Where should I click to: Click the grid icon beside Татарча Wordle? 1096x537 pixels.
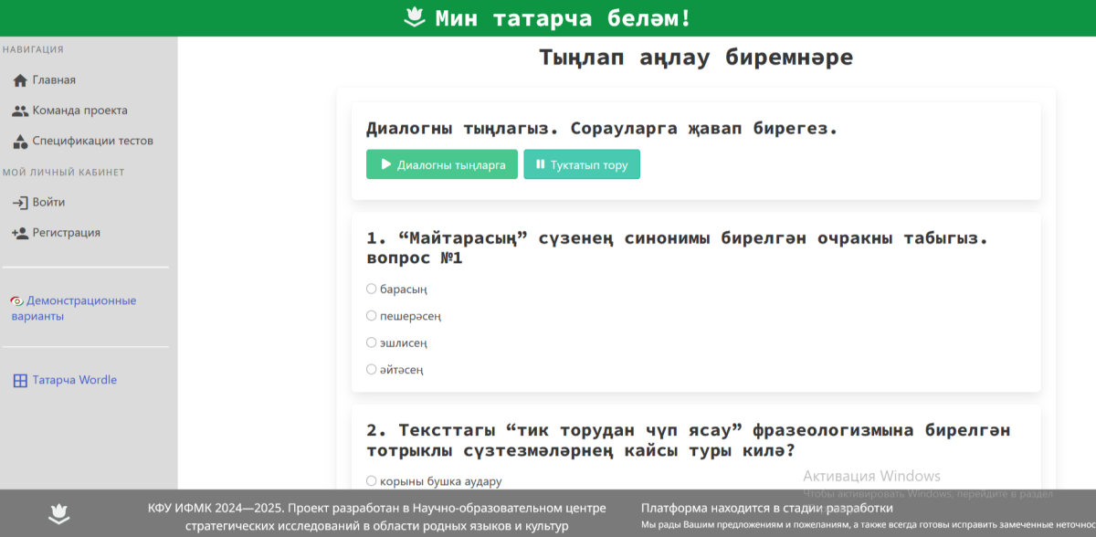coord(20,381)
